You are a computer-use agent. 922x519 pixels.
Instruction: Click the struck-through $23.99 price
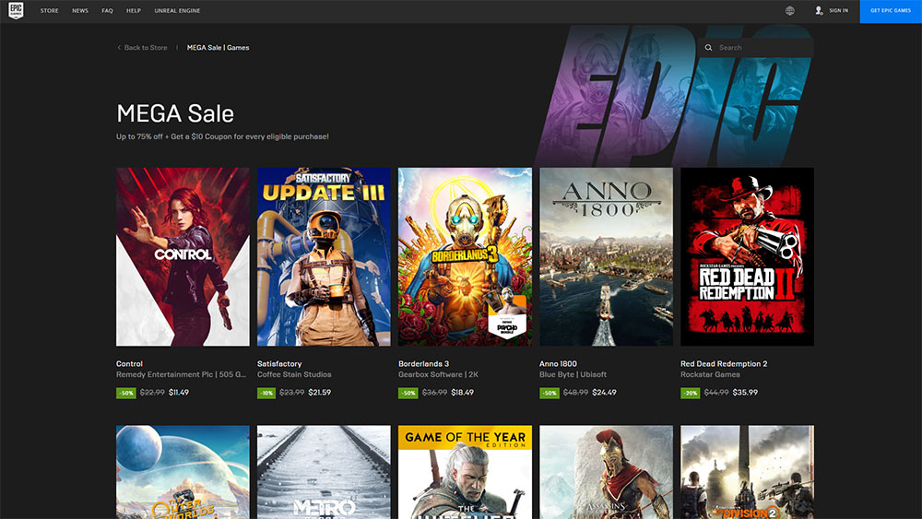pyautogui.click(x=291, y=392)
